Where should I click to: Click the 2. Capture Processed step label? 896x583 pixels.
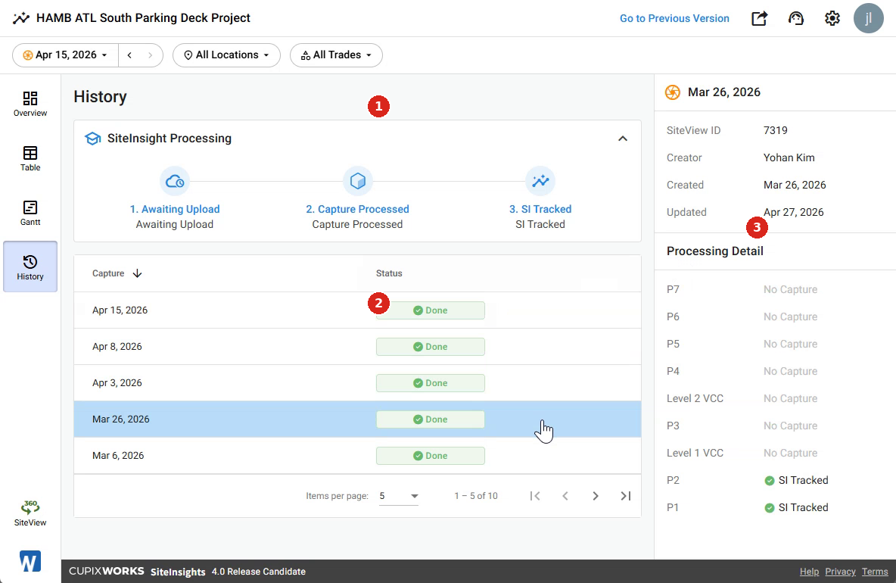(358, 209)
